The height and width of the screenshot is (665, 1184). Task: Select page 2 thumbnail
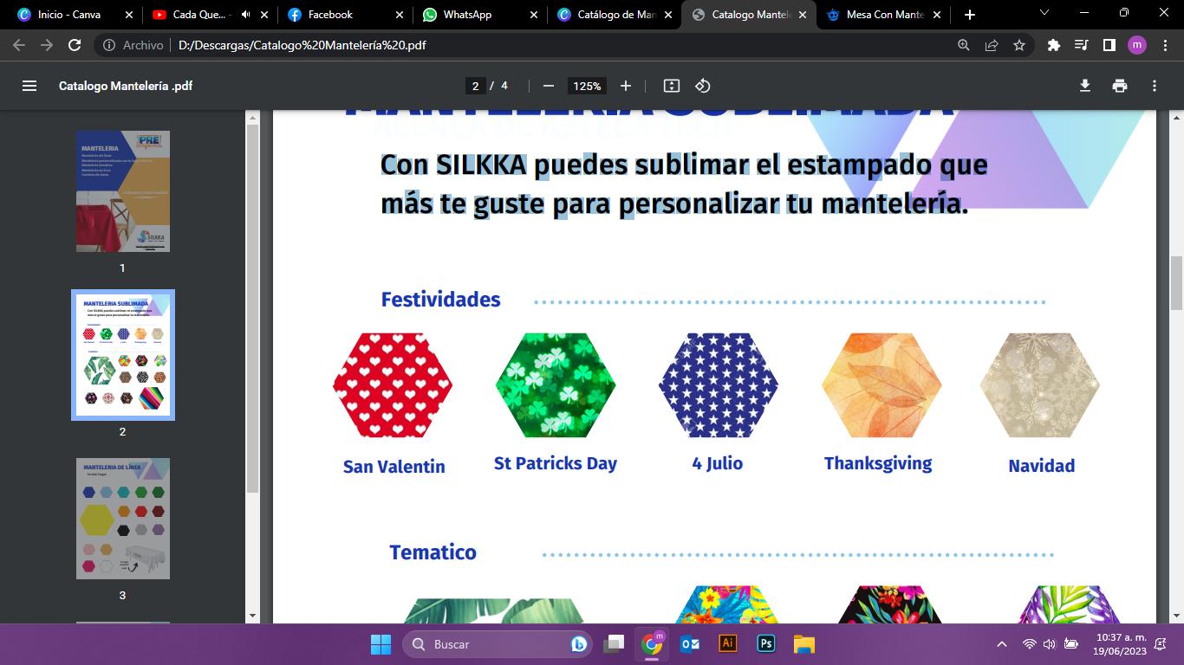click(123, 355)
